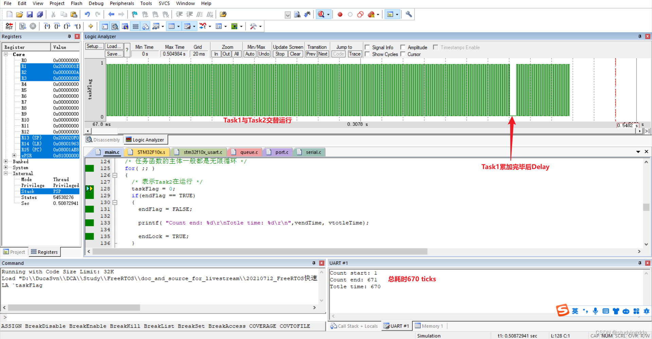Image resolution: width=652 pixels, height=339 pixels.
Task: Toggle the Disassembly Window icon
Action: click(x=115, y=26)
